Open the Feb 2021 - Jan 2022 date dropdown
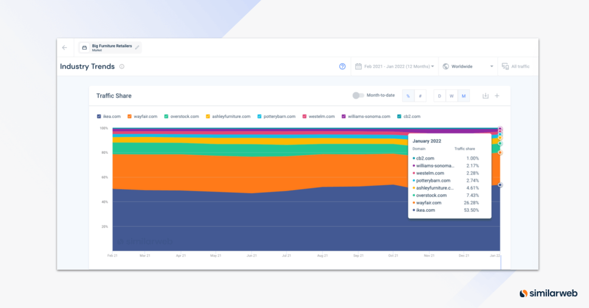Image resolution: width=589 pixels, height=308 pixels. click(395, 66)
